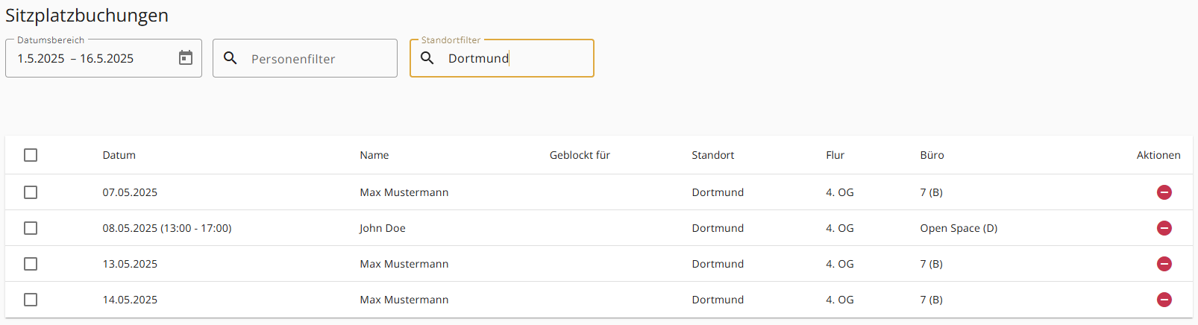
Task: Sort by the Name column header
Action: click(x=374, y=155)
